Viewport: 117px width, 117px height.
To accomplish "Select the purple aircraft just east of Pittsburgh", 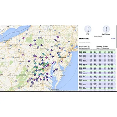I will point(23,55).
